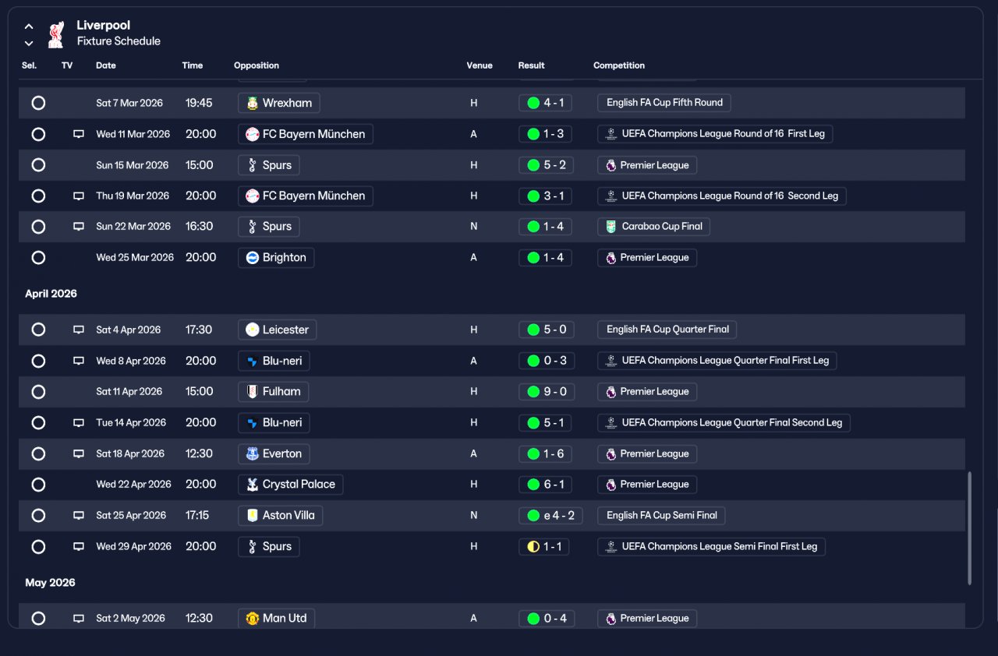Sort by the Competition column header

619,65
